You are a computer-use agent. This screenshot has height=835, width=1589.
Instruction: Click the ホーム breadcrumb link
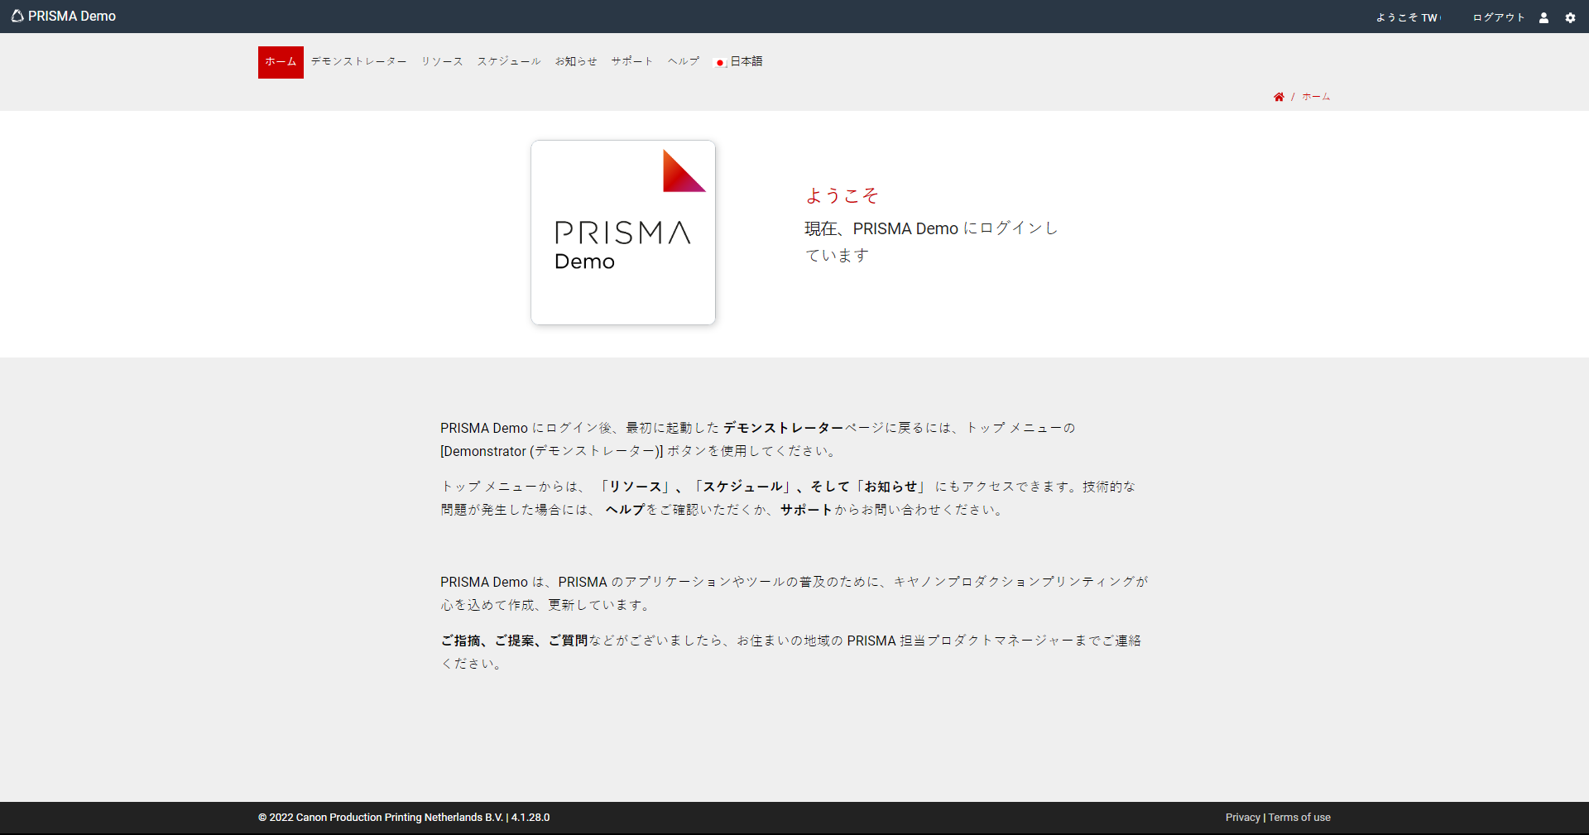click(1316, 97)
